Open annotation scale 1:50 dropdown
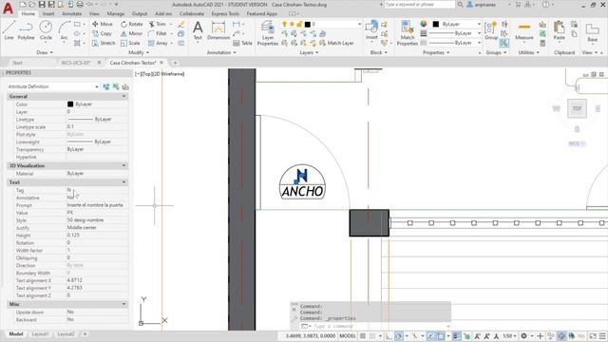The image size is (608, 342). coord(509,335)
